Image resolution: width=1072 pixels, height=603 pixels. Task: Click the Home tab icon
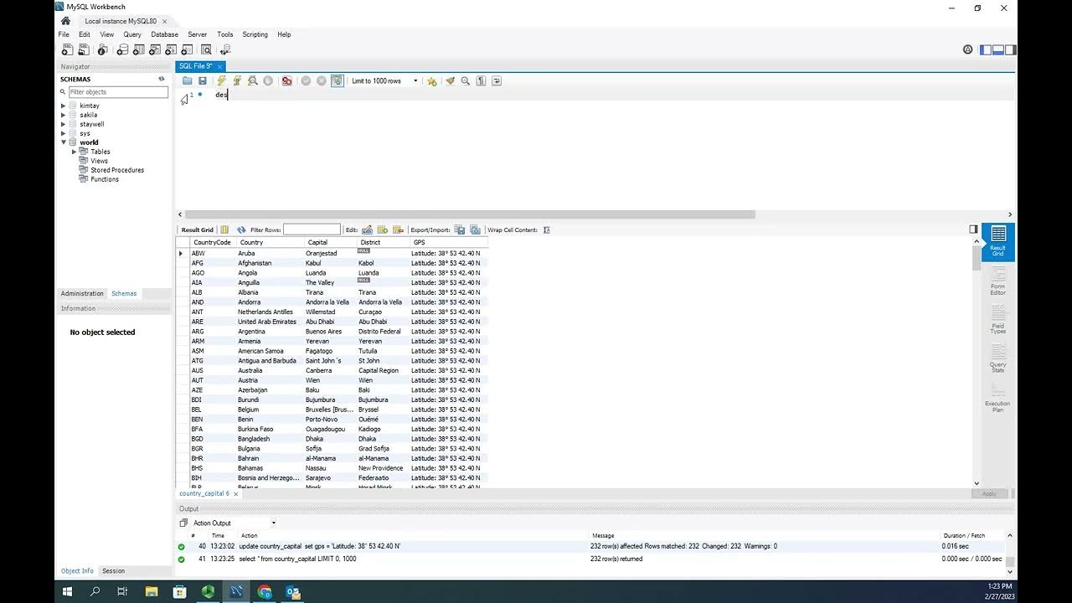pos(65,21)
